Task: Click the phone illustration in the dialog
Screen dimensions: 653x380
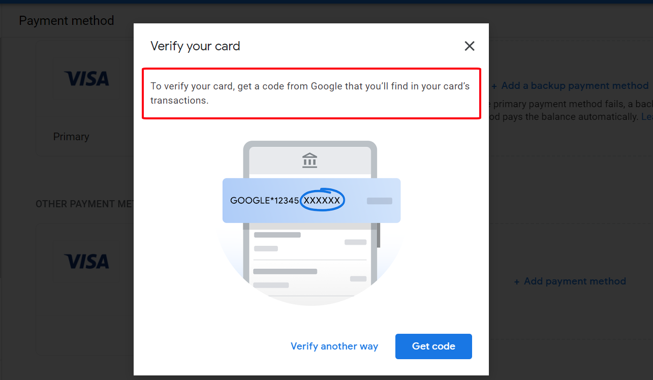Action: (x=310, y=254)
